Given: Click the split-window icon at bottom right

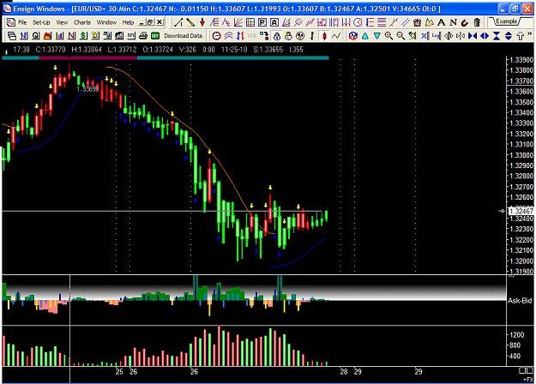Looking at the screenshot, I should point(527,370).
